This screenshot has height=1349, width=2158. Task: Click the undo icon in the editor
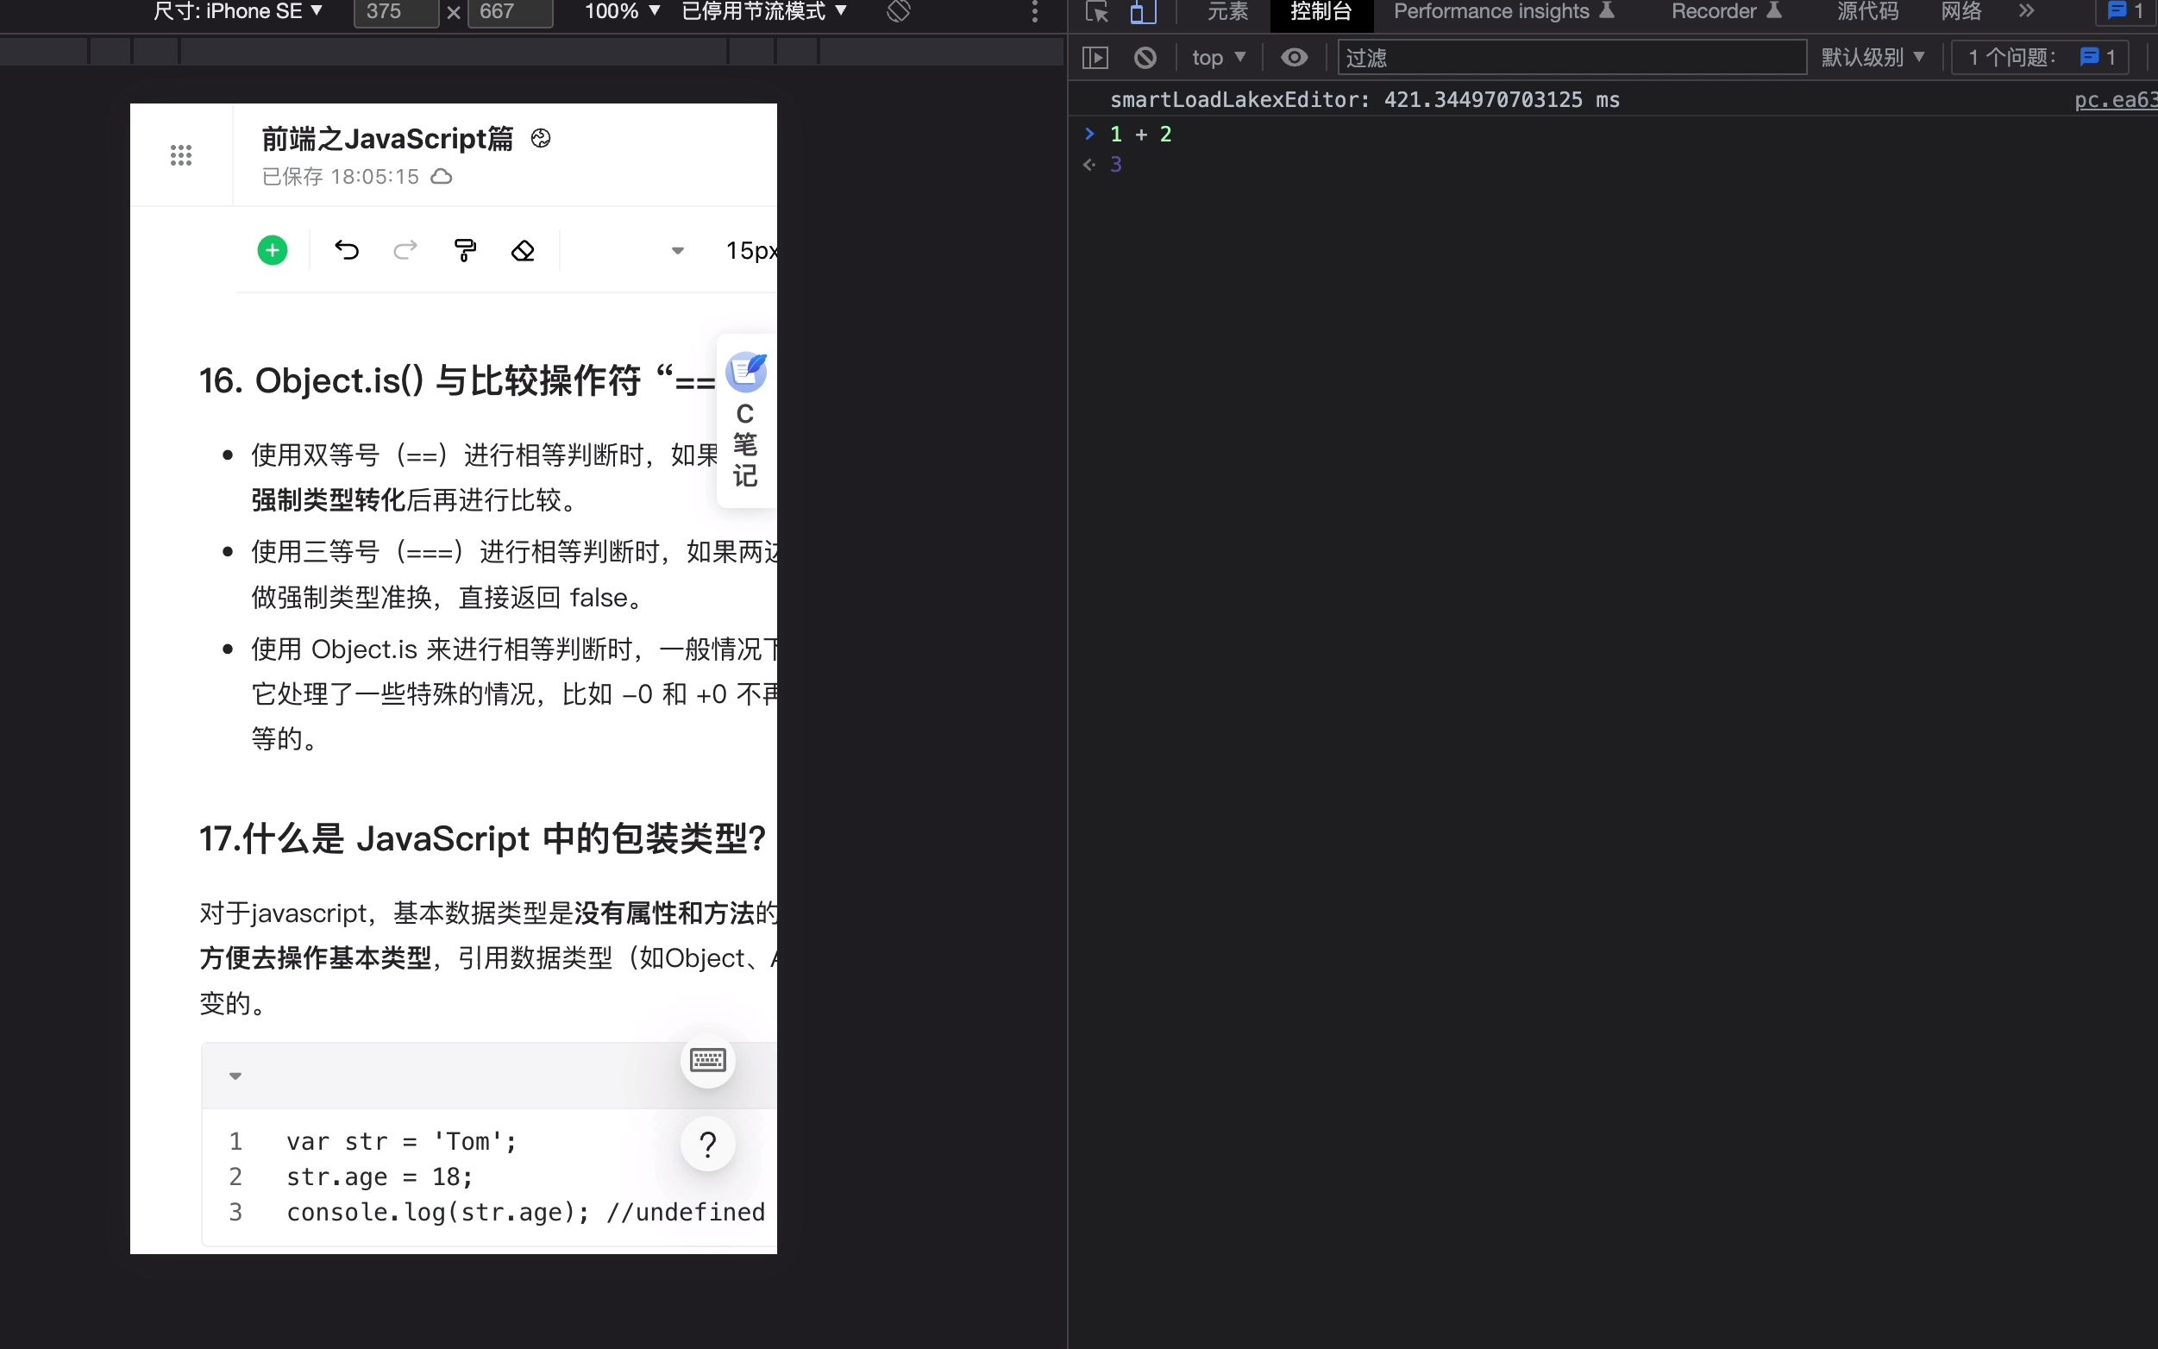pyautogui.click(x=346, y=250)
